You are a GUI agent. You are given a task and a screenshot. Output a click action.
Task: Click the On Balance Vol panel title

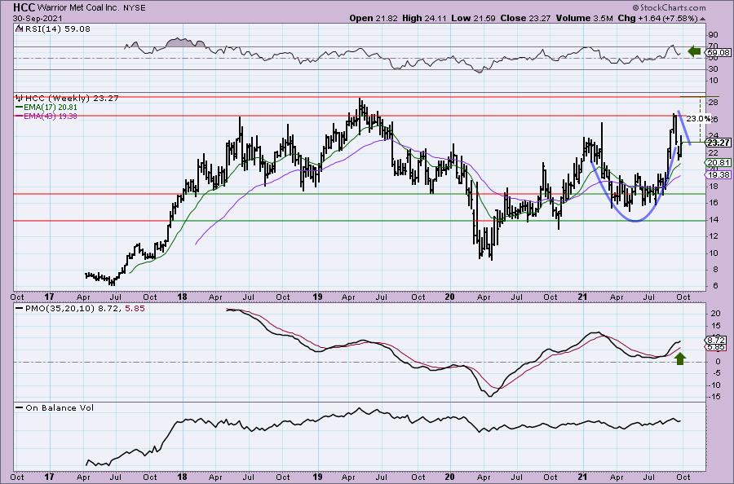[x=60, y=407]
